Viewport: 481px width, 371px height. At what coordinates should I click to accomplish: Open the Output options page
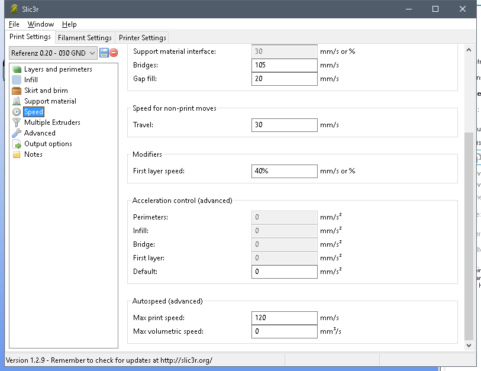pos(48,144)
